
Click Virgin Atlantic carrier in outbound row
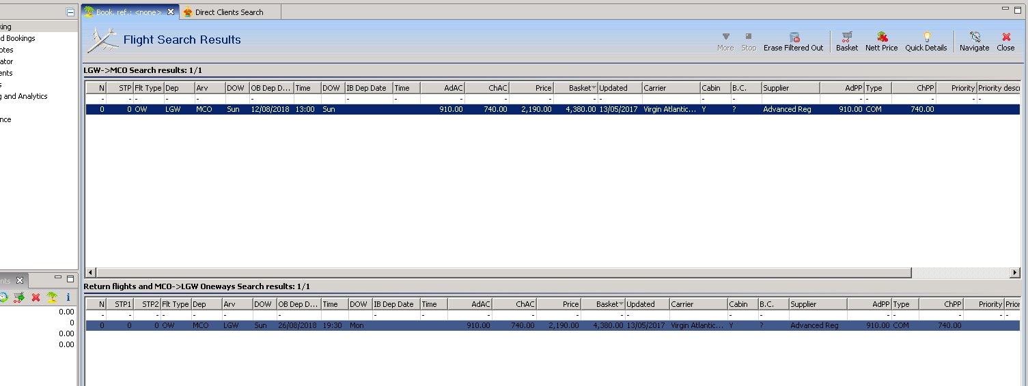(x=671, y=109)
